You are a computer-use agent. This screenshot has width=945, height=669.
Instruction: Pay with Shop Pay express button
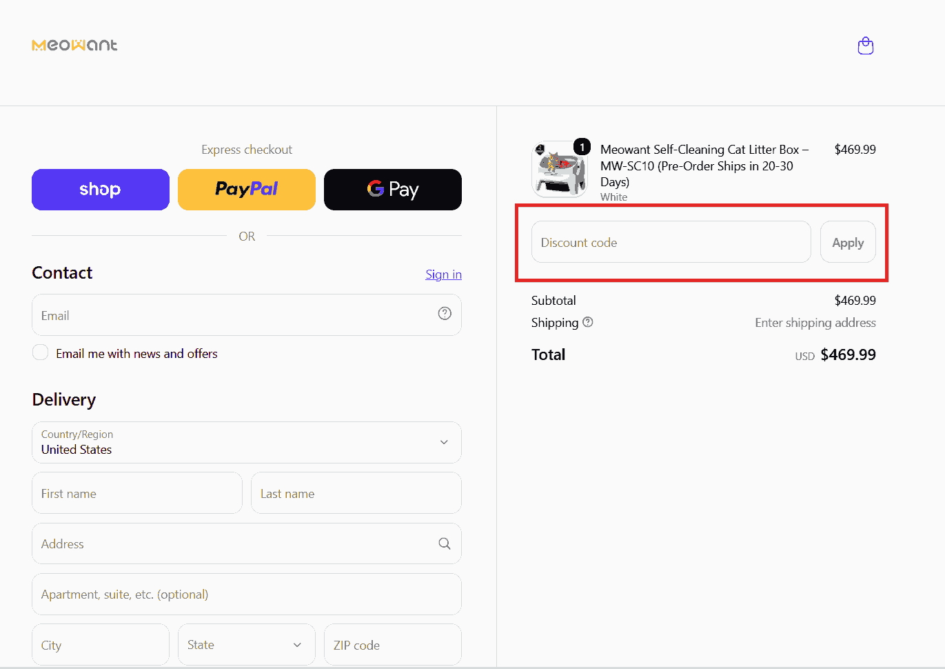101,190
